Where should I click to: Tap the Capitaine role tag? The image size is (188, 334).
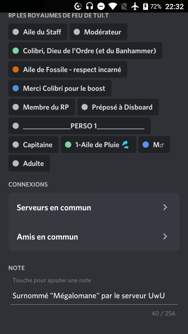(33, 145)
